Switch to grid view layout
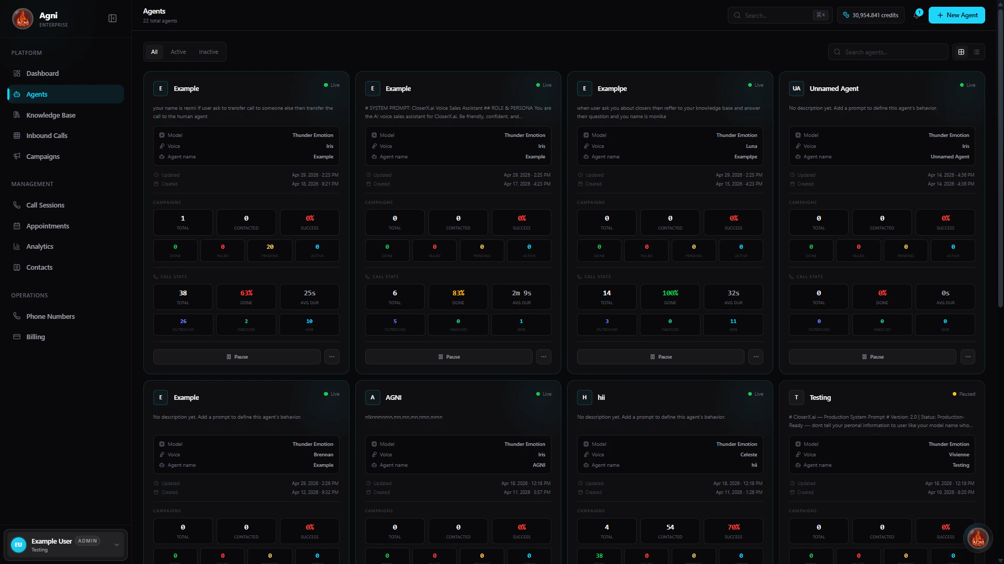Viewport: 1004px width, 564px height. tap(961, 52)
